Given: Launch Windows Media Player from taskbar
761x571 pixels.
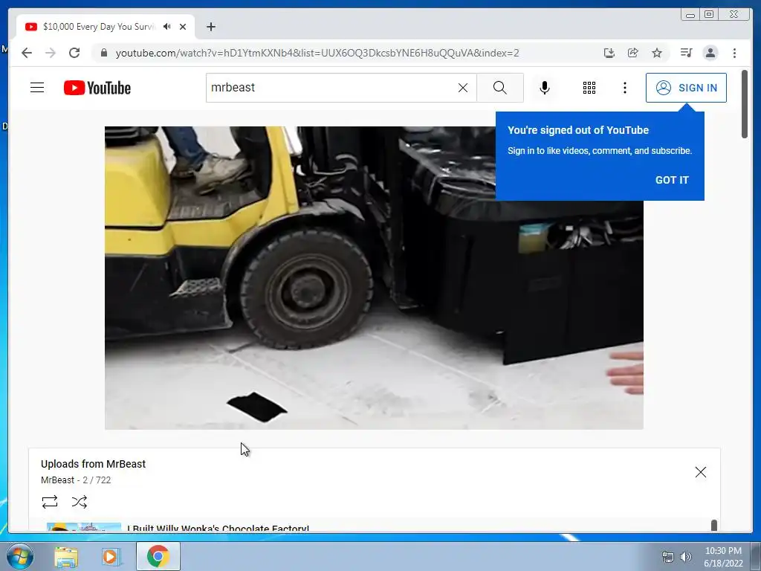Looking at the screenshot, I should click(111, 556).
